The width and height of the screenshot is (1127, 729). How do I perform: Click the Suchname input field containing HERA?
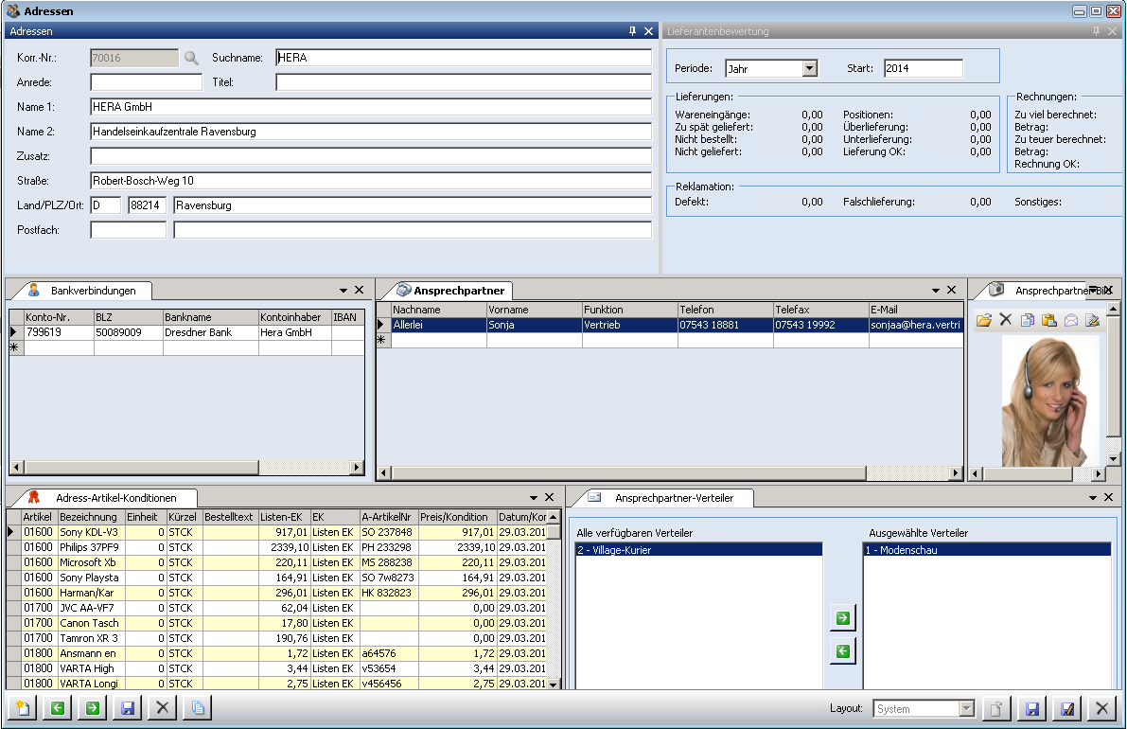pos(464,58)
